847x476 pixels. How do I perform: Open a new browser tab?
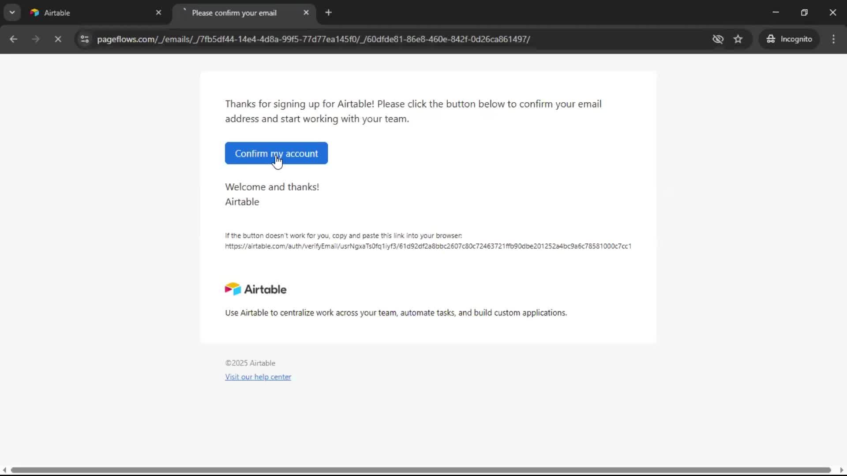[x=328, y=13]
